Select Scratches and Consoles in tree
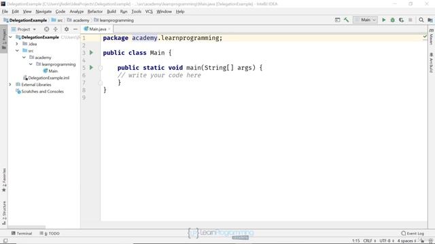The width and height of the screenshot is (435, 244). click(39, 91)
